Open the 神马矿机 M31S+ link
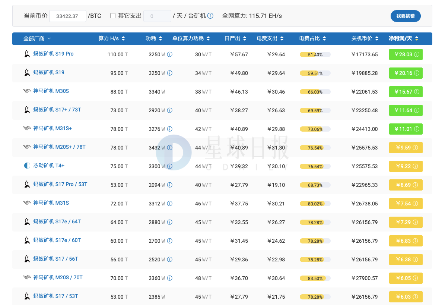 click(53, 128)
